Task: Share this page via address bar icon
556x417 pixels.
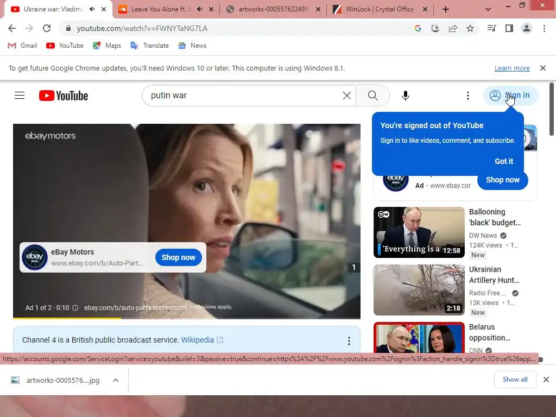Action: (453, 28)
